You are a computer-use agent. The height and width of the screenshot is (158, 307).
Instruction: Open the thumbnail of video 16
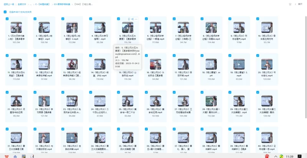click(x=155, y=64)
